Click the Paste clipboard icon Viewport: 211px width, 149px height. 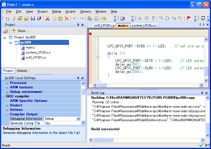60,18
